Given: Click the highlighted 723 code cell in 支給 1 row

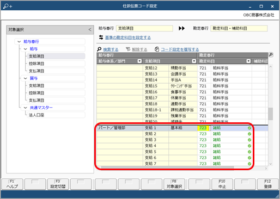Looking at the screenshot, I should (203, 128).
